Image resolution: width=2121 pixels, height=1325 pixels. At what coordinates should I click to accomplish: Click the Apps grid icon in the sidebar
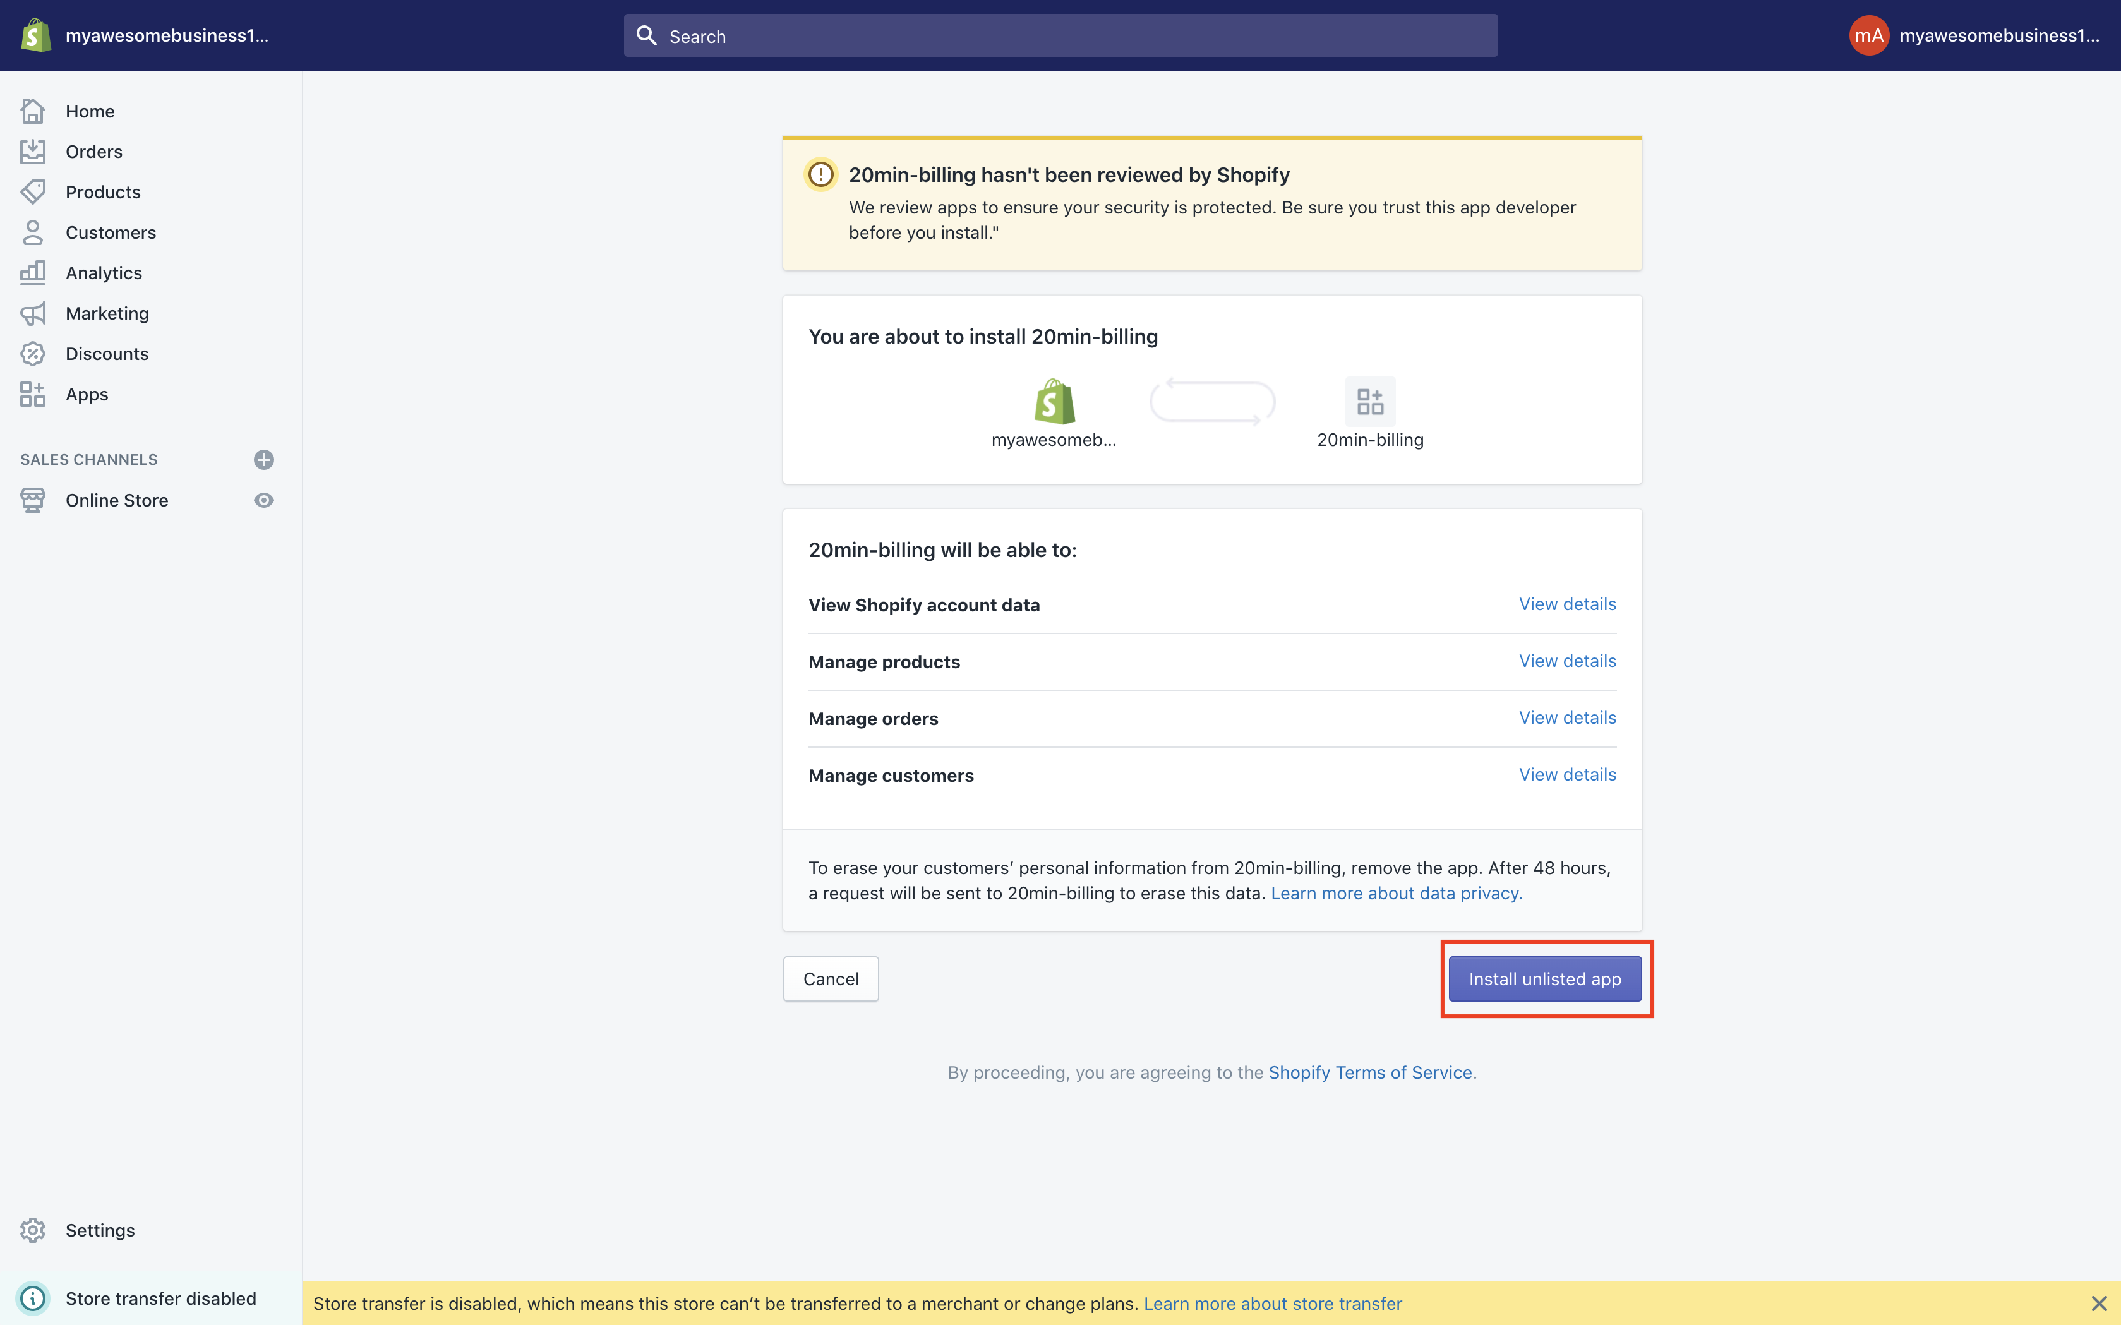(32, 394)
